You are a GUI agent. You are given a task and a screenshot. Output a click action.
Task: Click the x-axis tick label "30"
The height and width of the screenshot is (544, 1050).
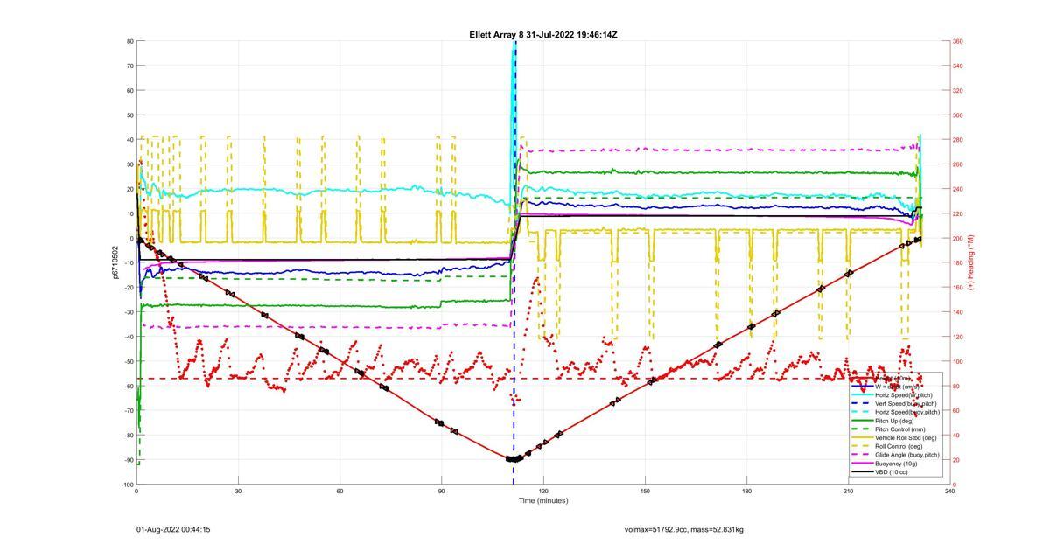[238, 492]
